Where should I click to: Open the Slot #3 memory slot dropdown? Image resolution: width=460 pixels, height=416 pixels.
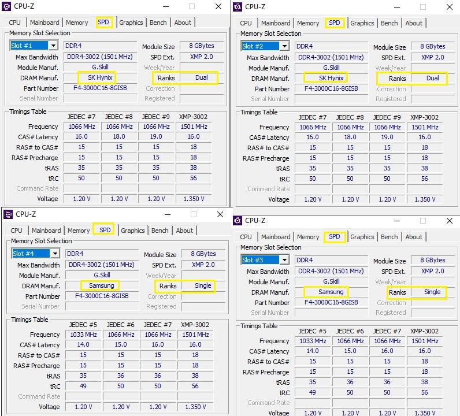[x=284, y=260]
